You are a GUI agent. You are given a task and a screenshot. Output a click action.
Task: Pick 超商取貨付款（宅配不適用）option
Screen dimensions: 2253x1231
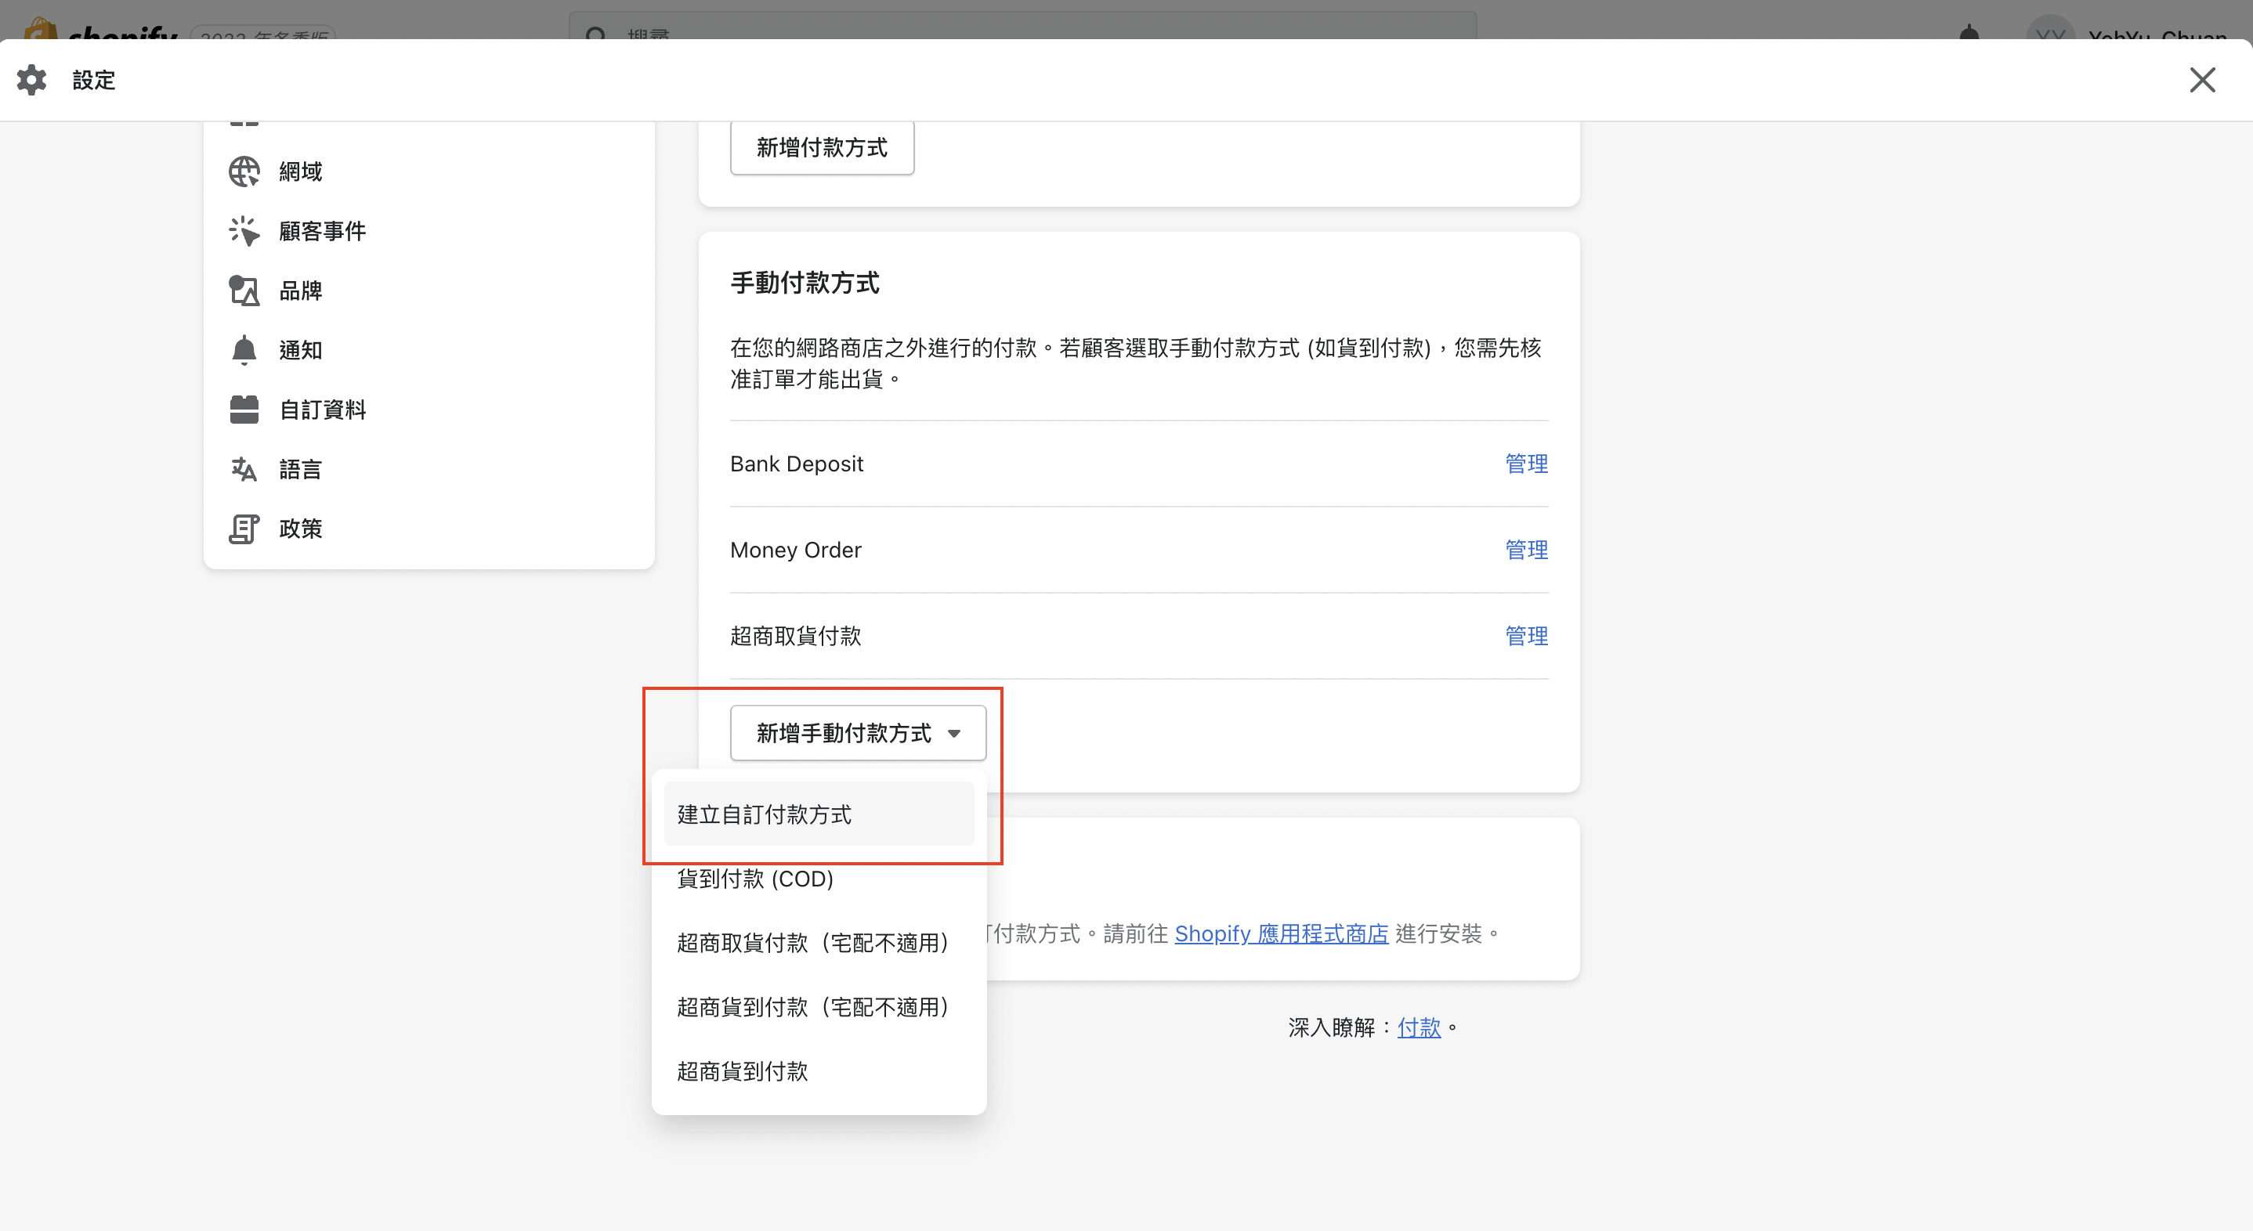click(812, 943)
